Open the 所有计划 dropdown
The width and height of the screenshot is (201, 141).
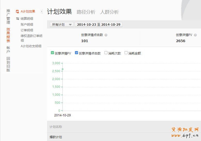click(61, 25)
